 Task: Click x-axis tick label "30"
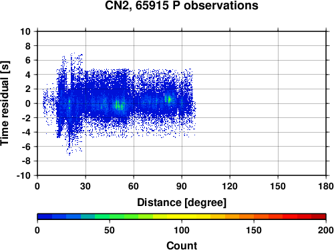point(86,186)
